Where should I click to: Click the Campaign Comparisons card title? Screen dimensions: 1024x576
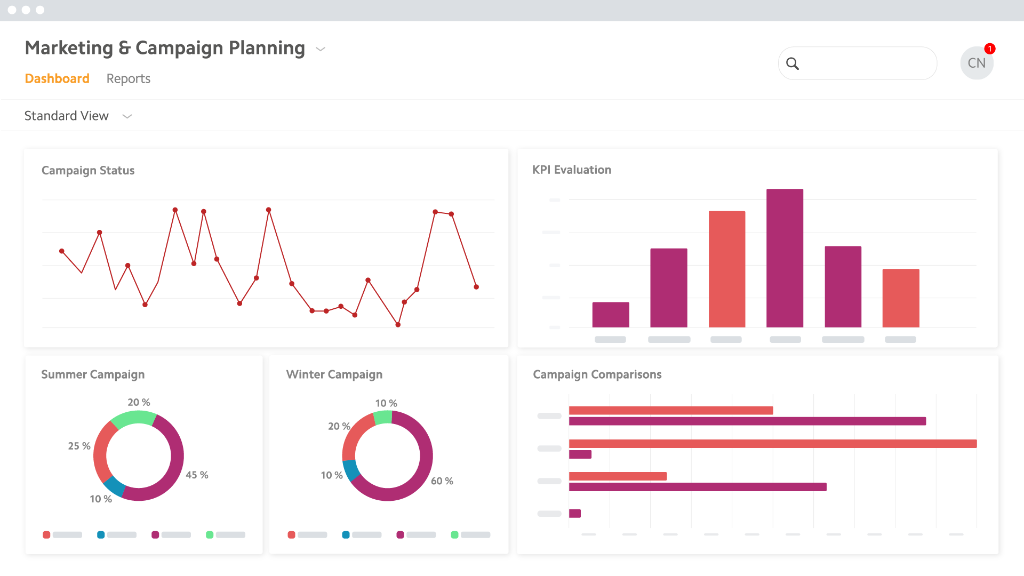click(x=597, y=374)
